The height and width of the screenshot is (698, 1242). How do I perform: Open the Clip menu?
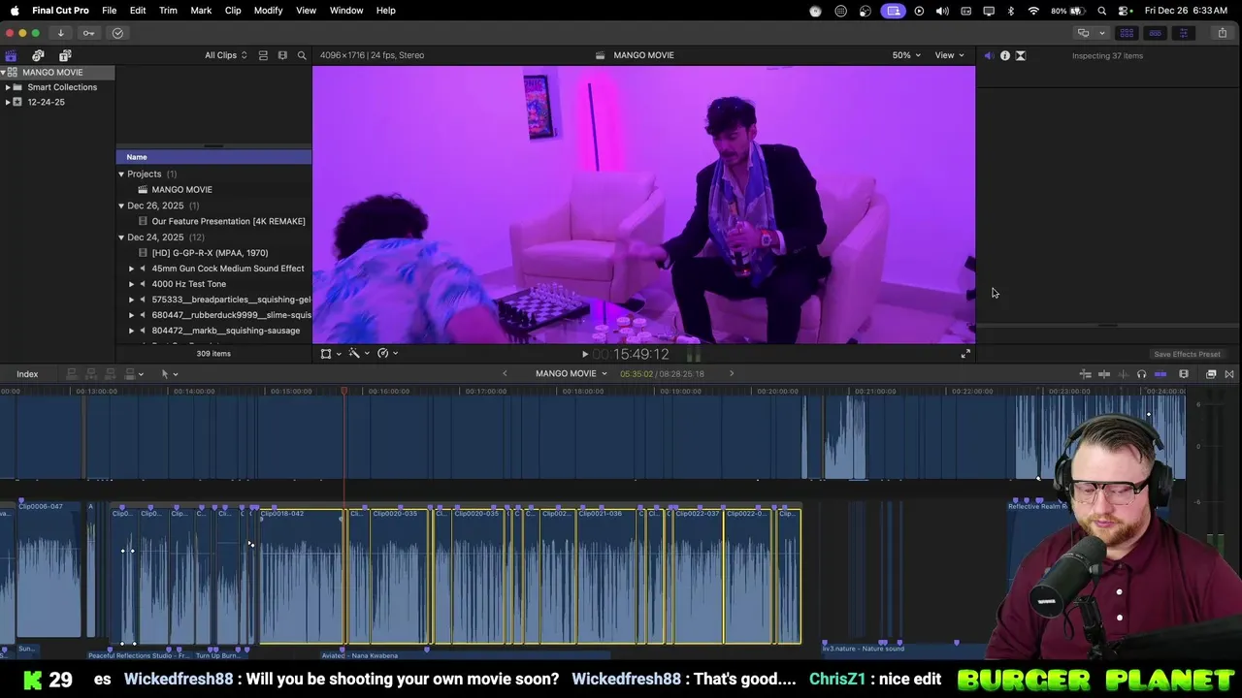(x=233, y=10)
